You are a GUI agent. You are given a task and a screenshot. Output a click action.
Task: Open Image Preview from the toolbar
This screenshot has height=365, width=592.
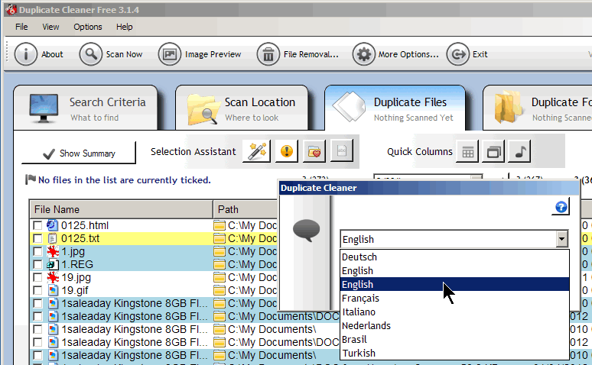tap(200, 54)
